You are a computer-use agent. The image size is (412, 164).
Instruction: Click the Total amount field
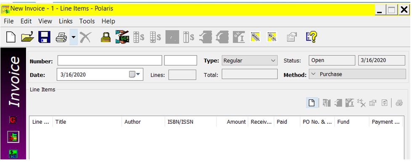250,74
